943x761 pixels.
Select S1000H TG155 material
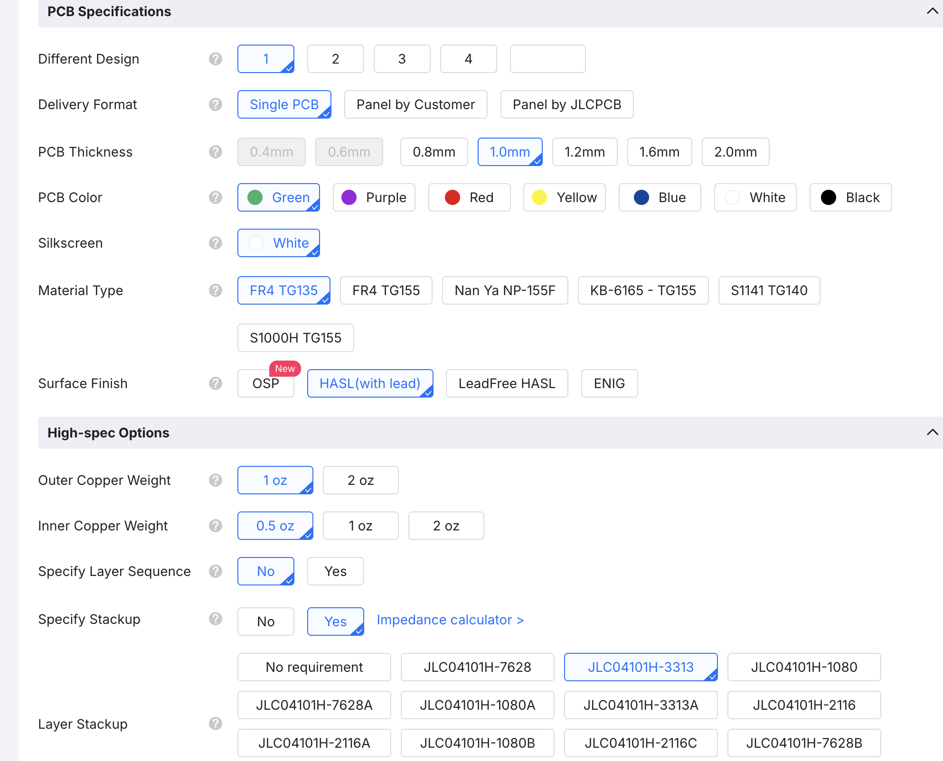click(x=296, y=338)
